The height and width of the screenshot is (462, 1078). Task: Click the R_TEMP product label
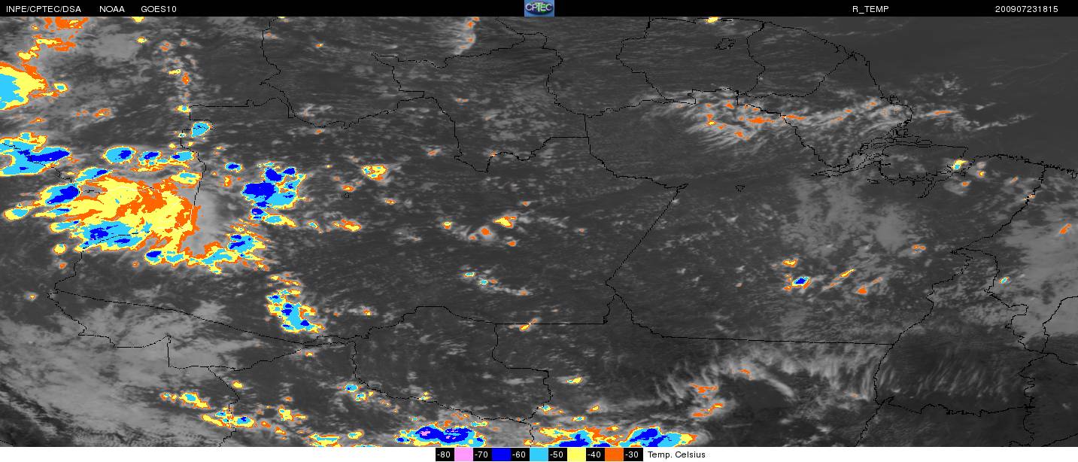pyautogui.click(x=870, y=9)
